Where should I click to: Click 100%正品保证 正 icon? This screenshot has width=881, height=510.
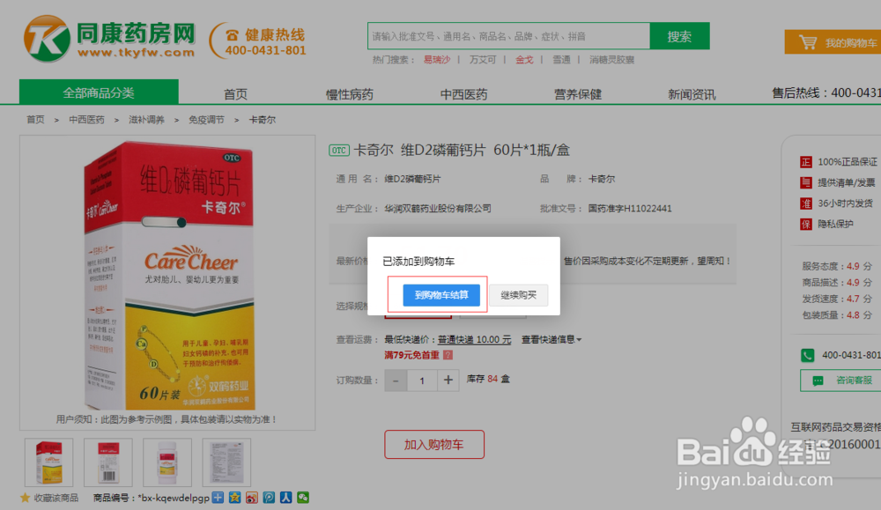click(x=806, y=162)
